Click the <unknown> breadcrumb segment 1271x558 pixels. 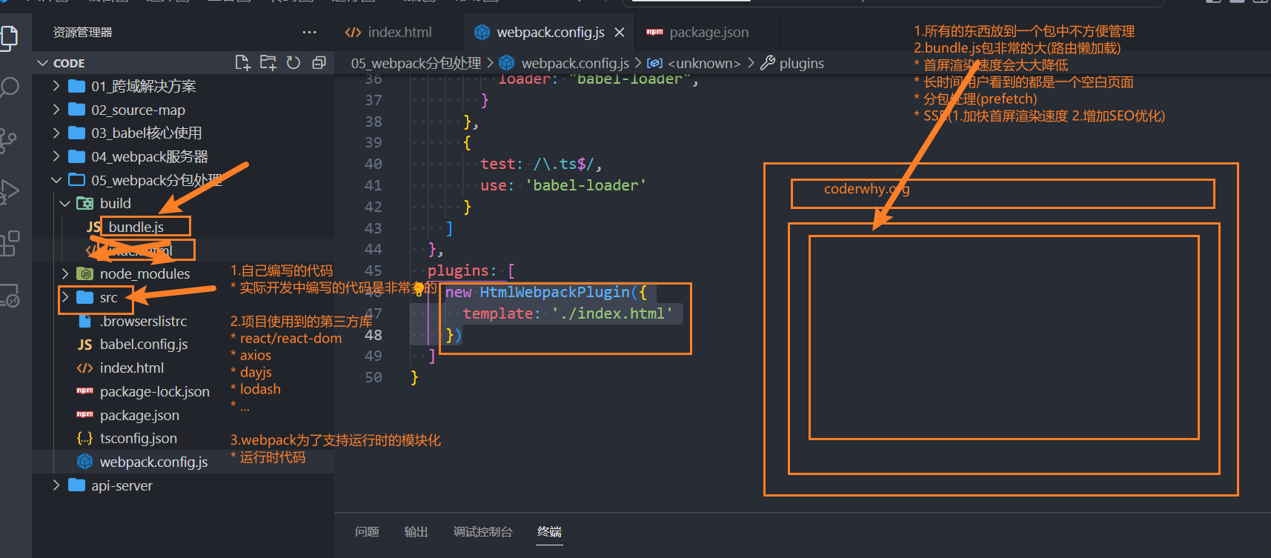[x=704, y=63]
